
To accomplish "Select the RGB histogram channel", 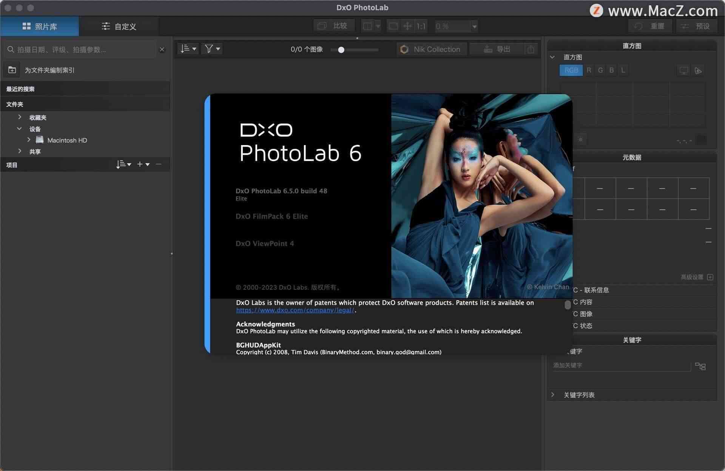I will point(571,70).
